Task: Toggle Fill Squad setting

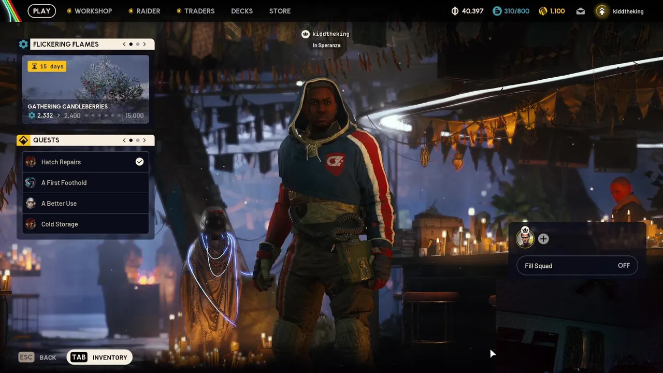Action: pos(577,265)
